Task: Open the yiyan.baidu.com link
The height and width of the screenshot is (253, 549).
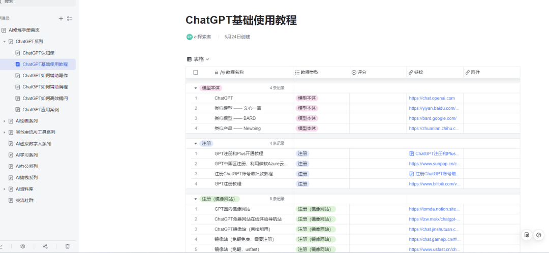Action: point(434,109)
